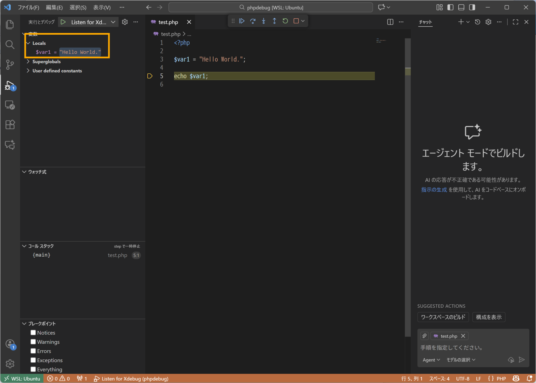536x383 pixels.
Task: Click the Step Over debug icon
Action: [253, 21]
